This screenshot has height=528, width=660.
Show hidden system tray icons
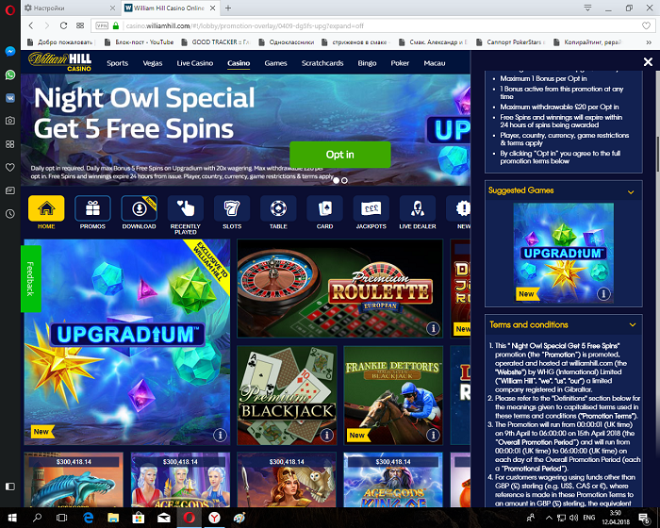(549, 518)
